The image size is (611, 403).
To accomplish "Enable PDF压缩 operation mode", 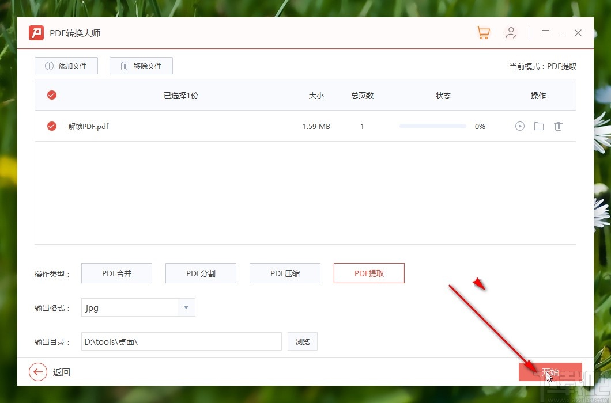I will click(x=285, y=273).
